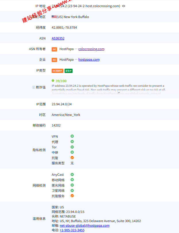Click the 隐私检测 row label
Viewport: 179px width, 233px height.
point(39,150)
